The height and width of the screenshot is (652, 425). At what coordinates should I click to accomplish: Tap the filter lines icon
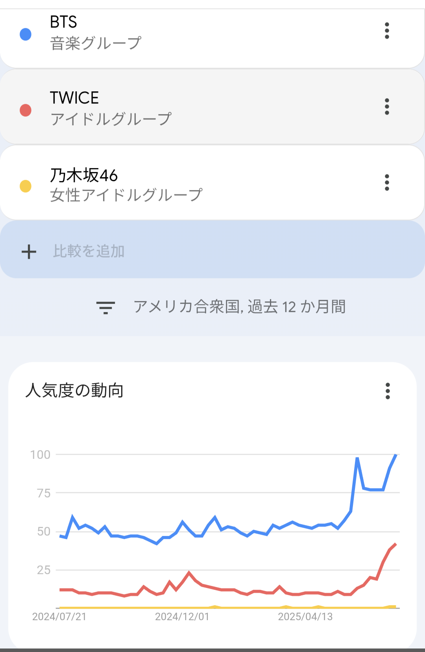click(105, 307)
